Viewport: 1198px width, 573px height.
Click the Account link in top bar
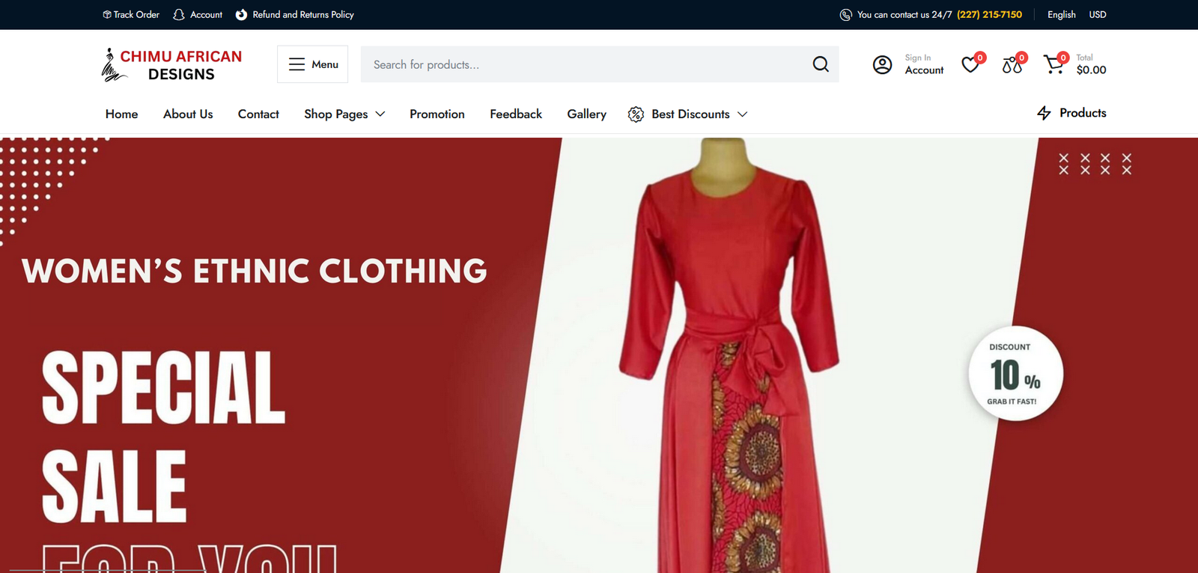pos(207,15)
